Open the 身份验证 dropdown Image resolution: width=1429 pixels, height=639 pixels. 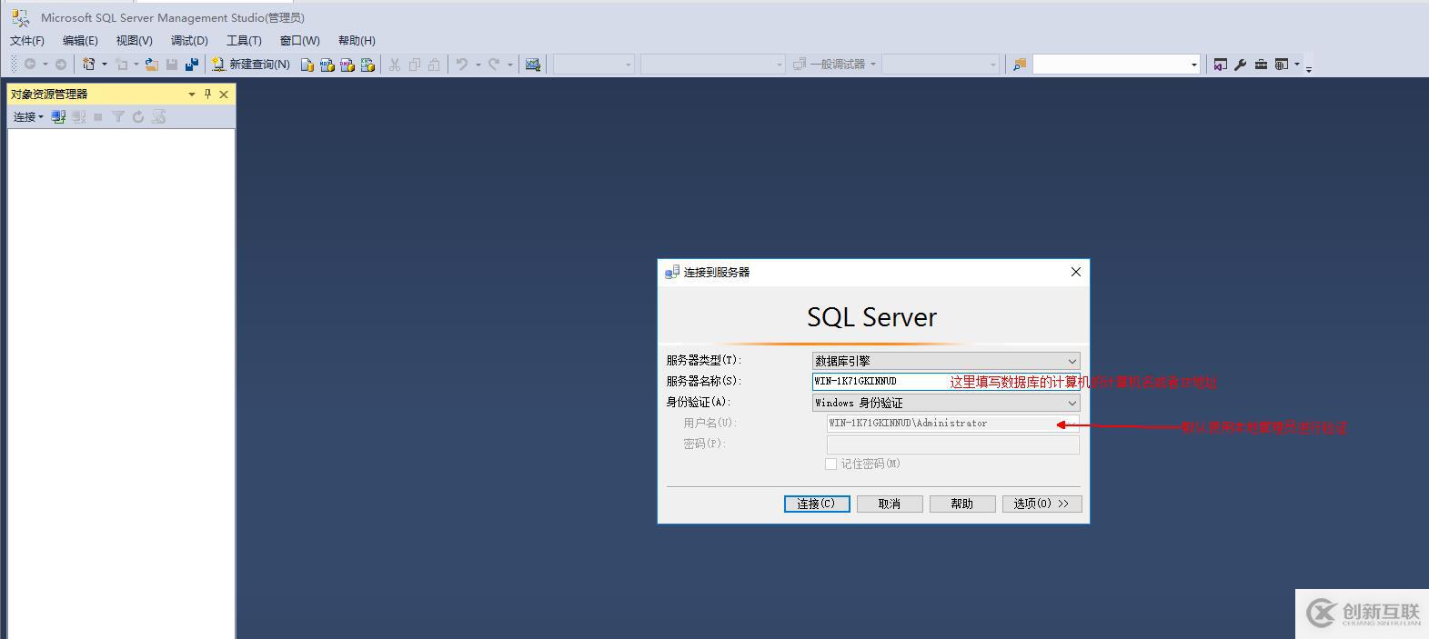pos(946,403)
